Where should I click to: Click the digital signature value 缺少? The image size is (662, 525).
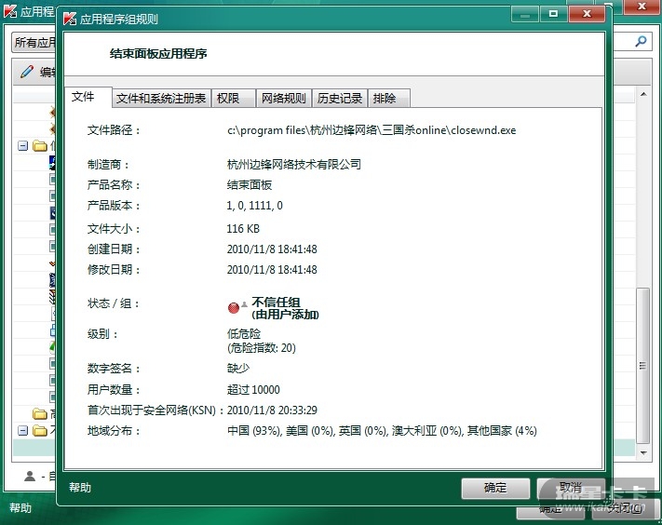[238, 369]
